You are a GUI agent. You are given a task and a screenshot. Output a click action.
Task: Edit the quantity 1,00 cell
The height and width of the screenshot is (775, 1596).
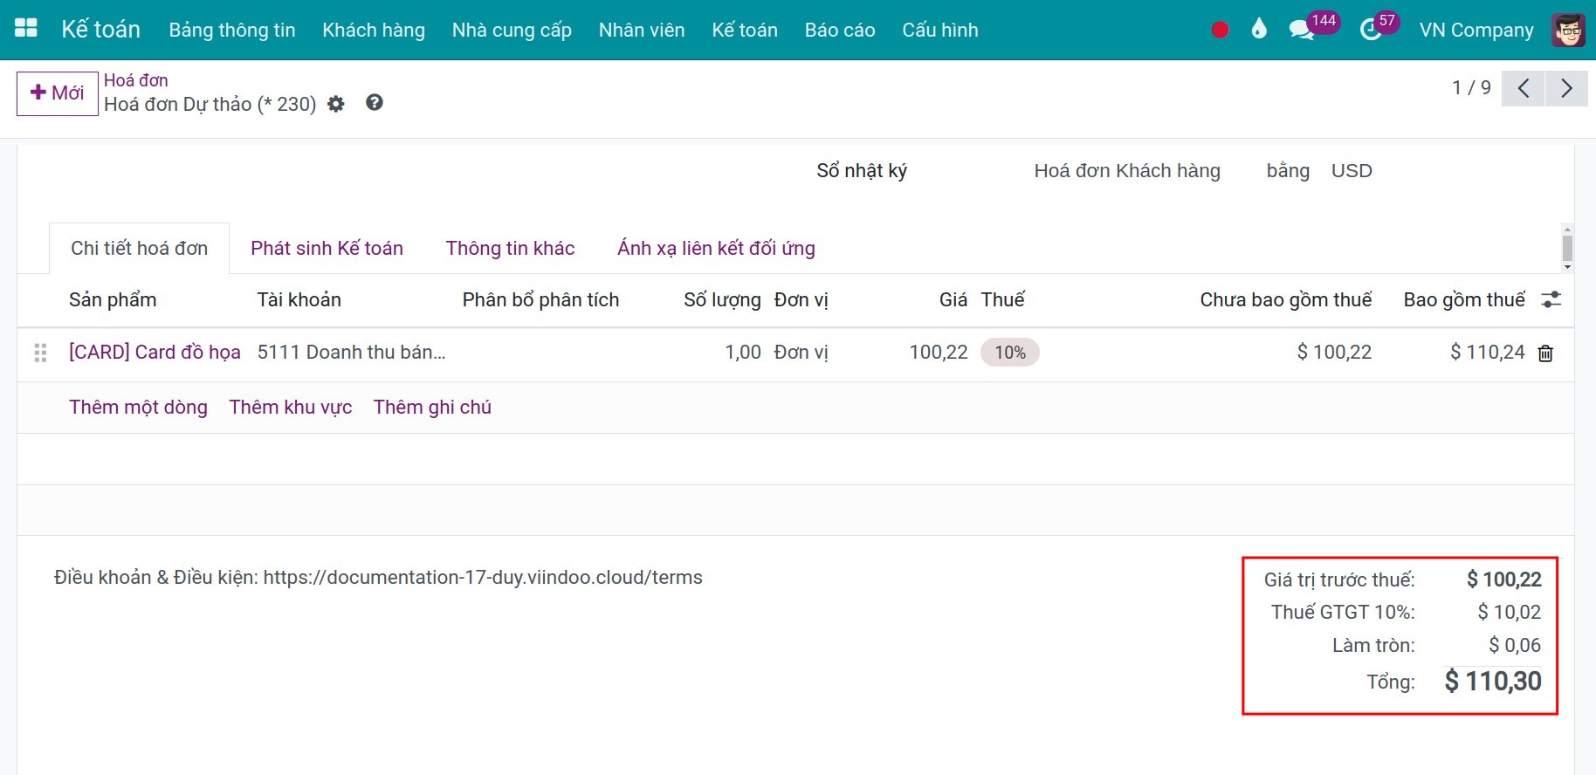(743, 353)
